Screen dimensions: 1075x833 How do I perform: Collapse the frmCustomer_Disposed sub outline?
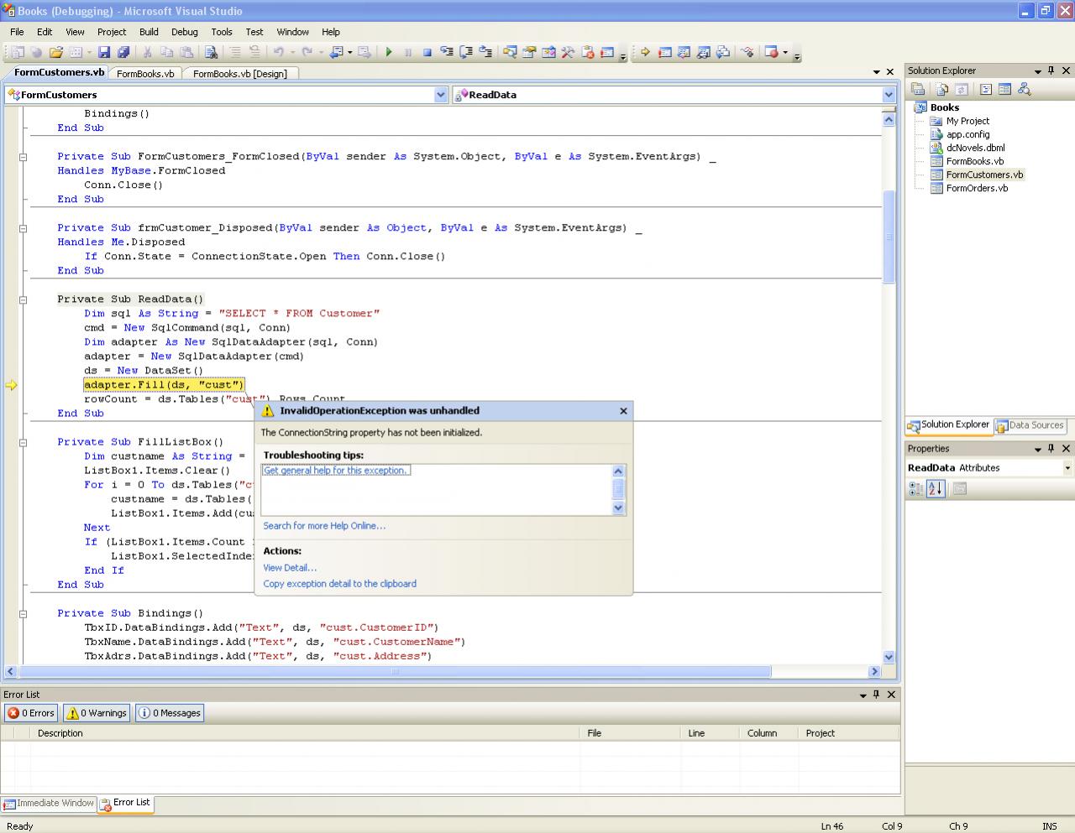24,228
